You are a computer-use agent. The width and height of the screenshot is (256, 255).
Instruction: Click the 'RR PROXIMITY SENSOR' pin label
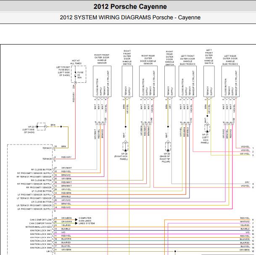coord(39,187)
